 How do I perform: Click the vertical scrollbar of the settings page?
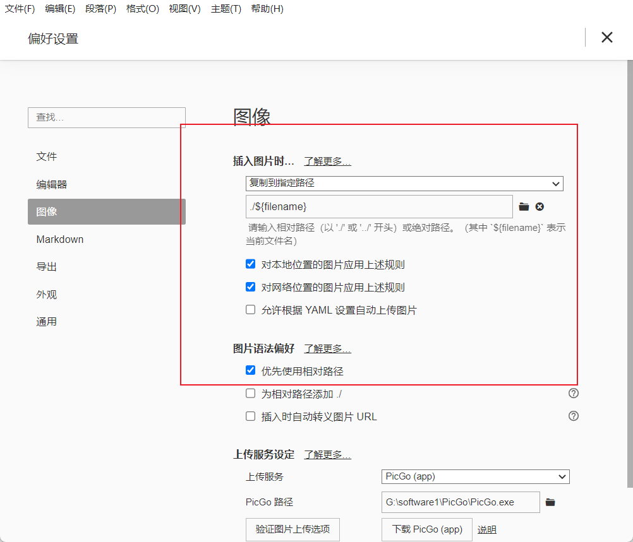tap(630, 274)
